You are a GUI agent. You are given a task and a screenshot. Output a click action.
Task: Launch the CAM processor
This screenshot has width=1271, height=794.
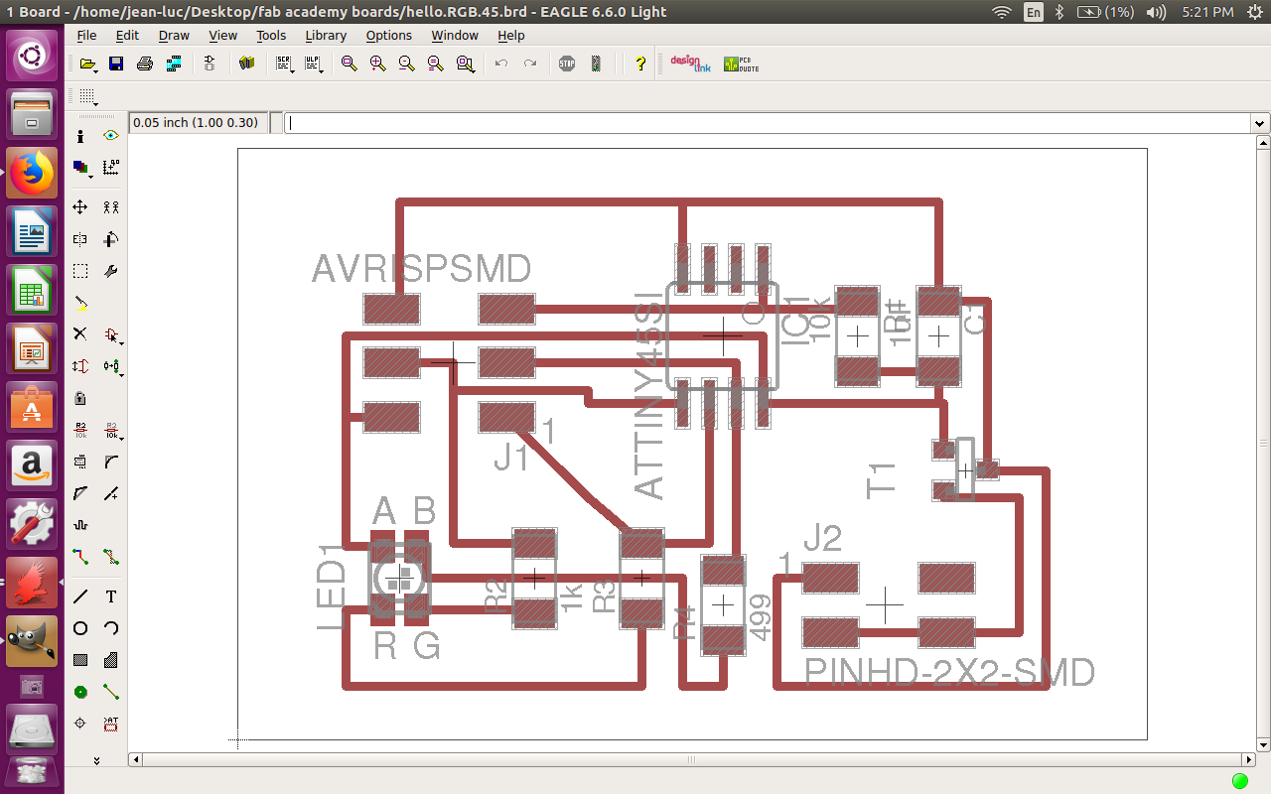pos(174,64)
